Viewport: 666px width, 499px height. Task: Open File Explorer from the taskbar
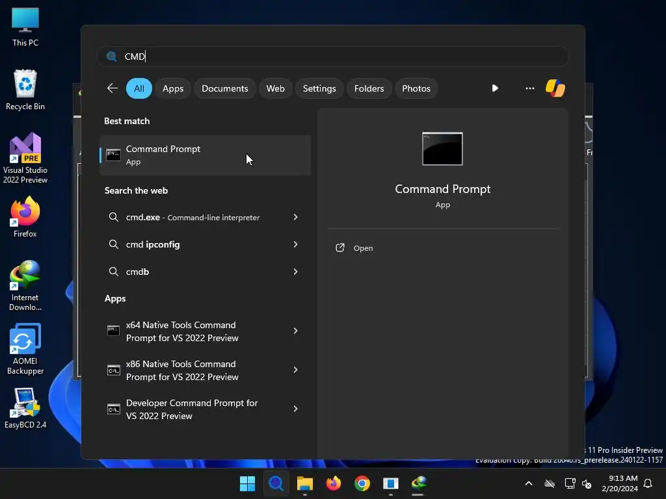(304, 483)
